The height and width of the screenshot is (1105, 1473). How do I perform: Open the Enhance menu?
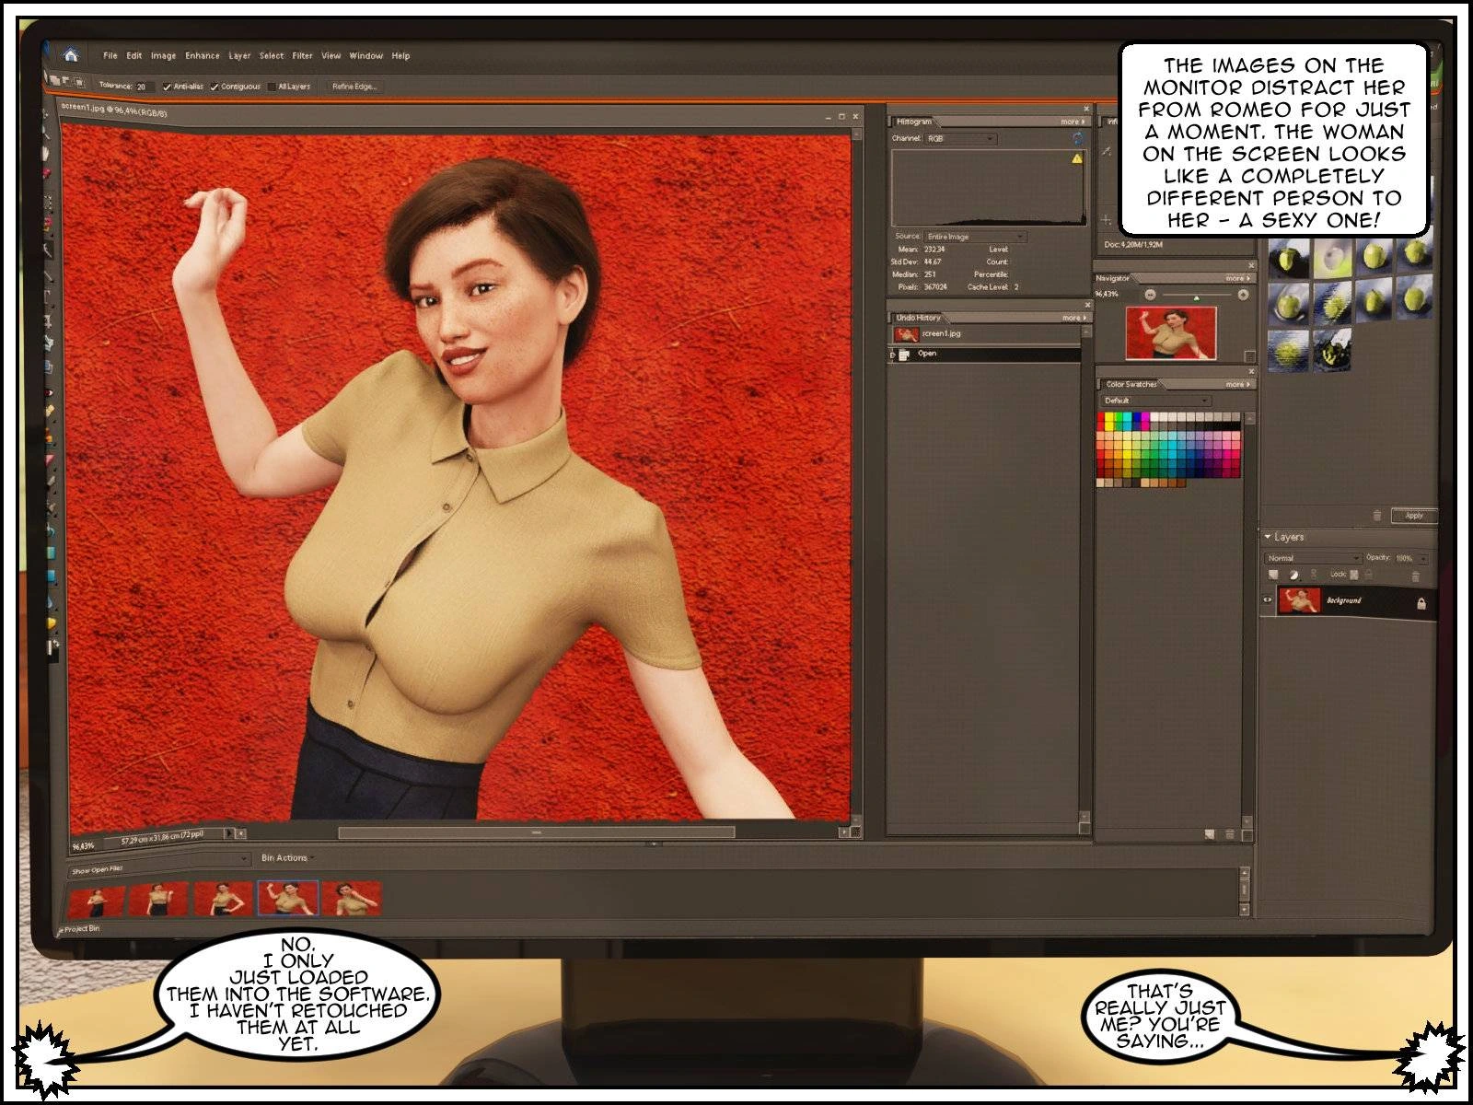point(202,56)
